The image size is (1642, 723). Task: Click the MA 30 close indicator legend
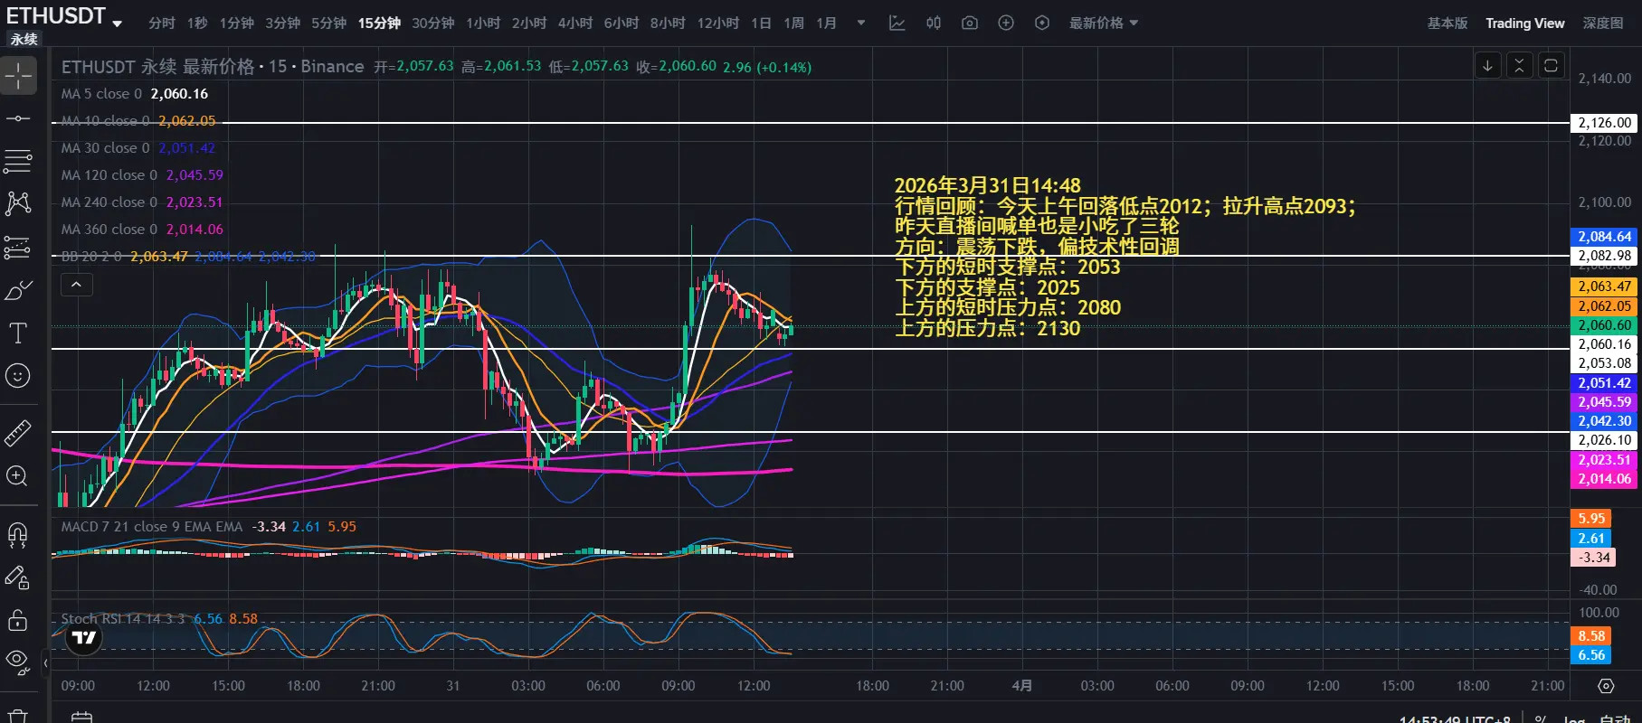click(x=138, y=148)
